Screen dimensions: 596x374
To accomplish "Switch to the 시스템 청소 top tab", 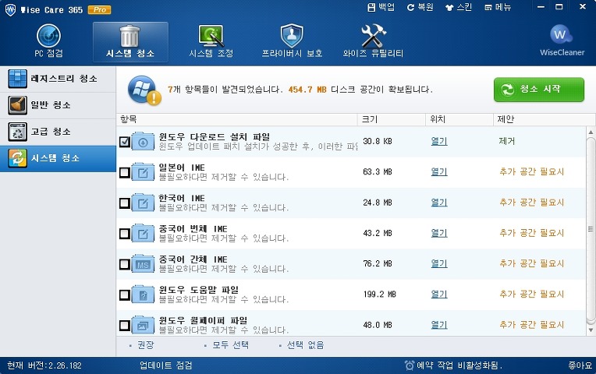I will point(129,41).
